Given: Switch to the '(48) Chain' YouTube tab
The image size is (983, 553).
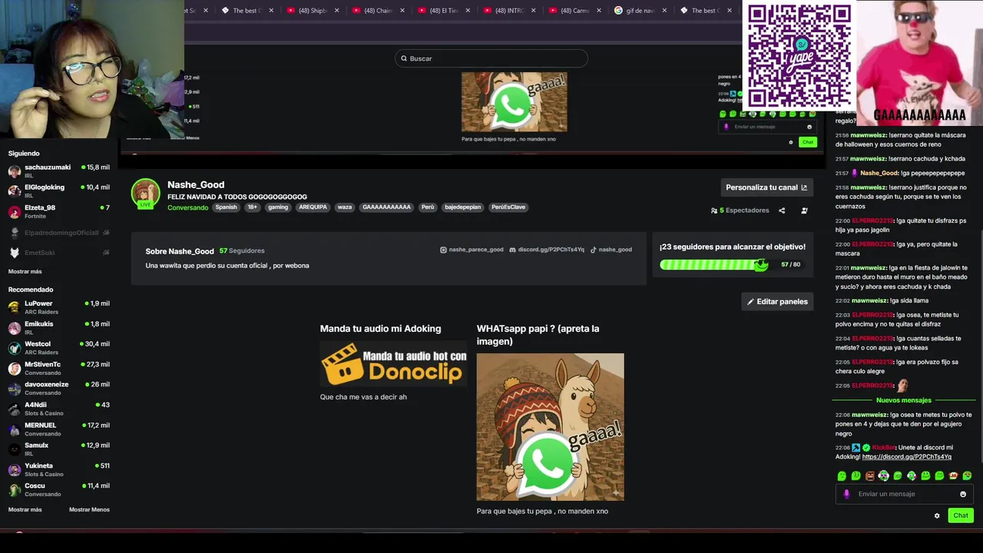Looking at the screenshot, I should point(378,11).
